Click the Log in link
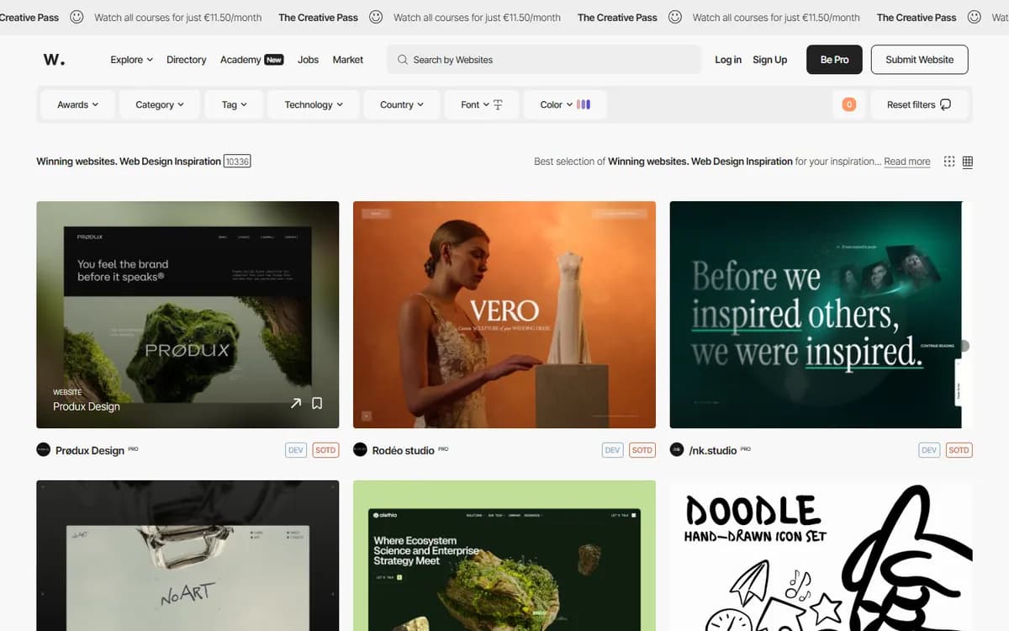The height and width of the screenshot is (631, 1009). click(728, 60)
